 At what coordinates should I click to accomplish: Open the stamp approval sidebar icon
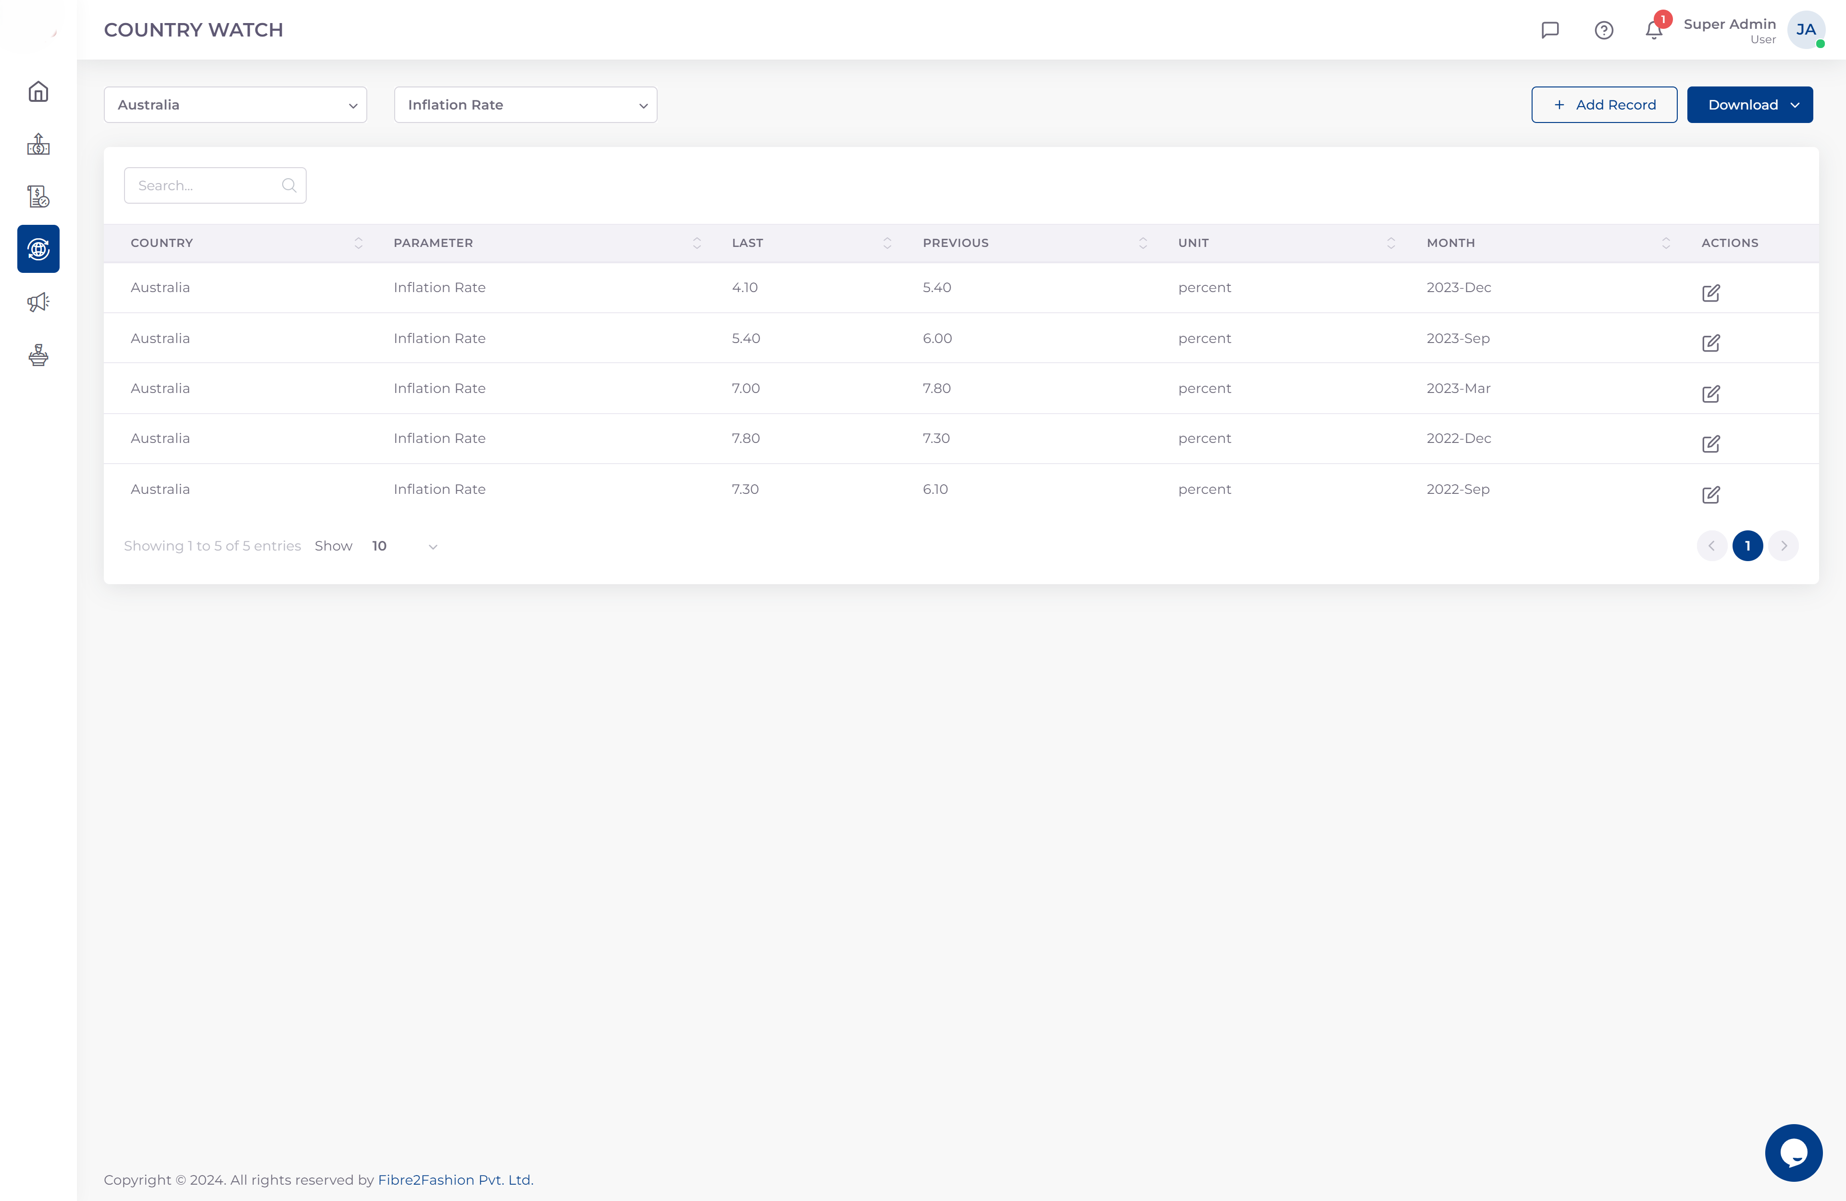point(38,355)
